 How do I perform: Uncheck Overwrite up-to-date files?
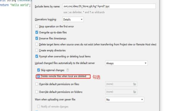click(x=37, y=32)
